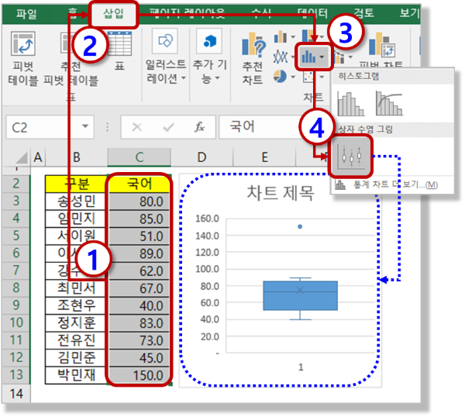Click the cell with value 62.0

tap(139, 271)
